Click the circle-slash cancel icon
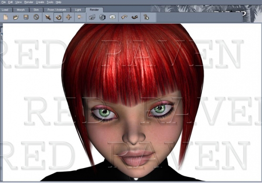The width and height of the screenshot is (262, 183). [x=36, y=17]
